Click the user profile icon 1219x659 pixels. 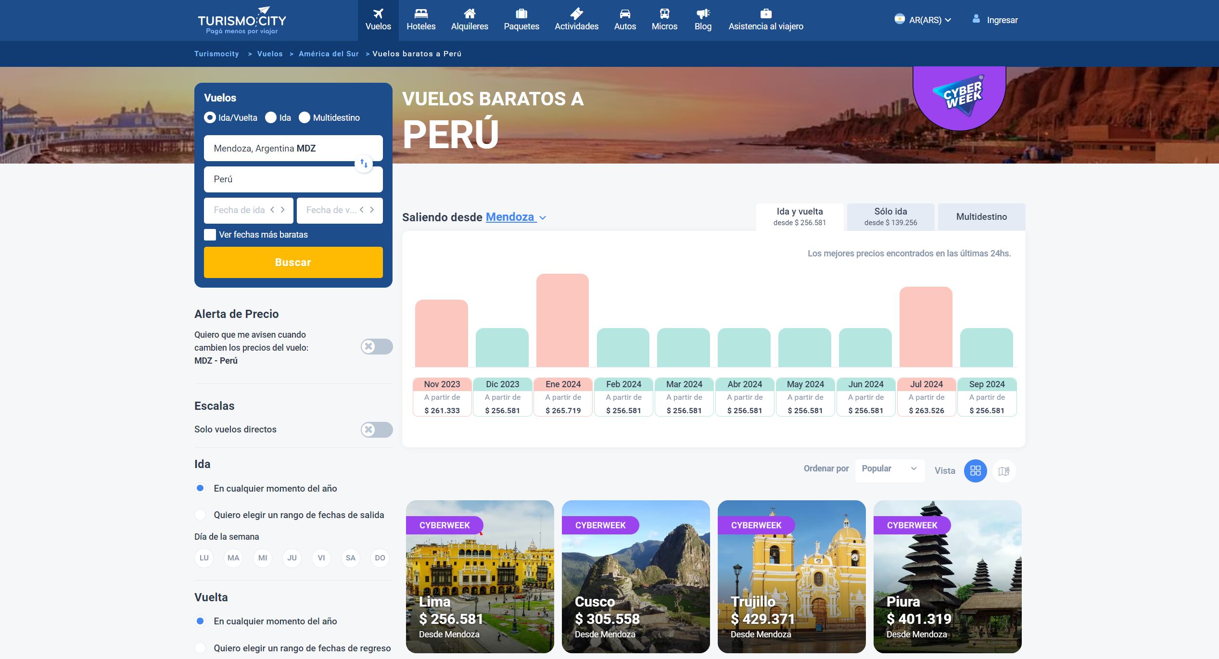[976, 19]
